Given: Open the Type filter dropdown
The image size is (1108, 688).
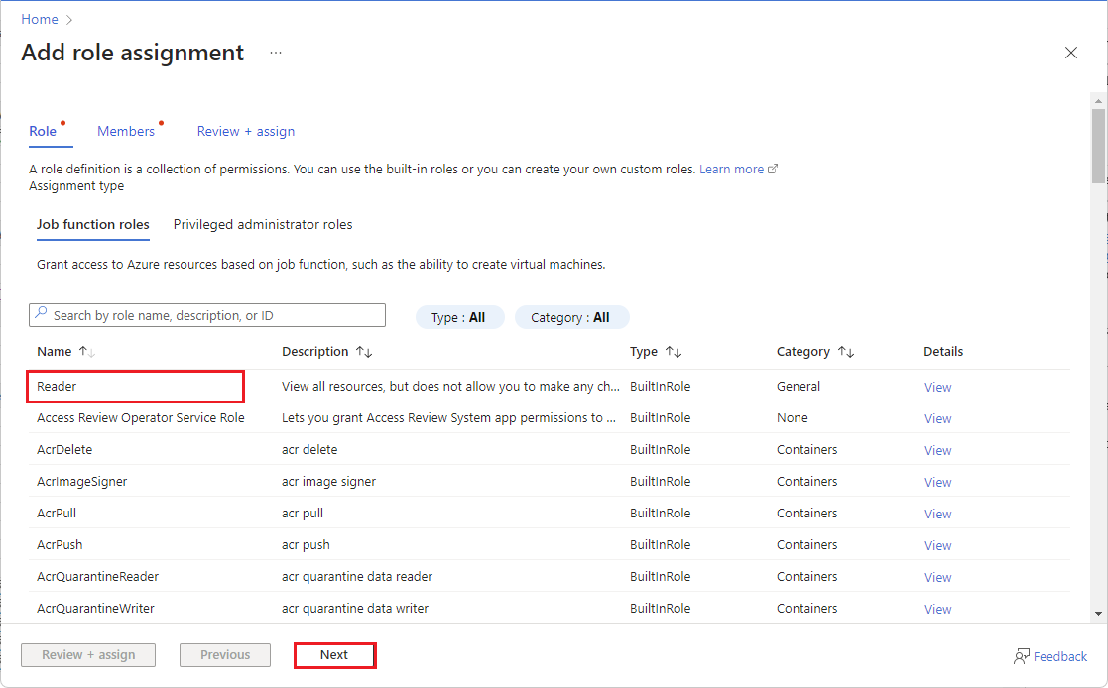Looking at the screenshot, I should pyautogui.click(x=459, y=317).
